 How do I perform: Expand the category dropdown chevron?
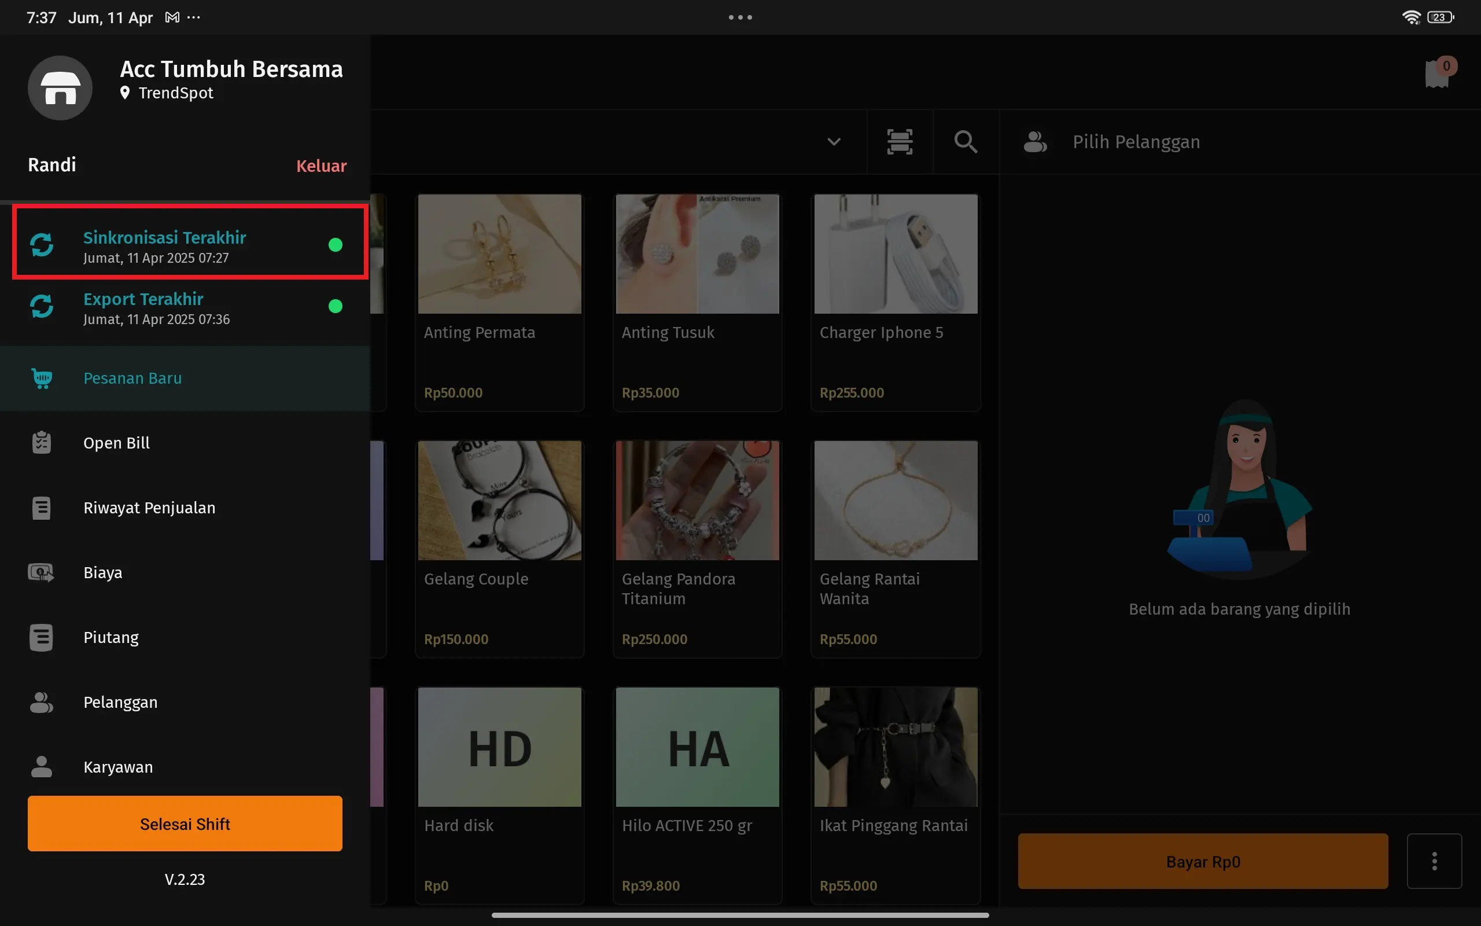pos(834,142)
